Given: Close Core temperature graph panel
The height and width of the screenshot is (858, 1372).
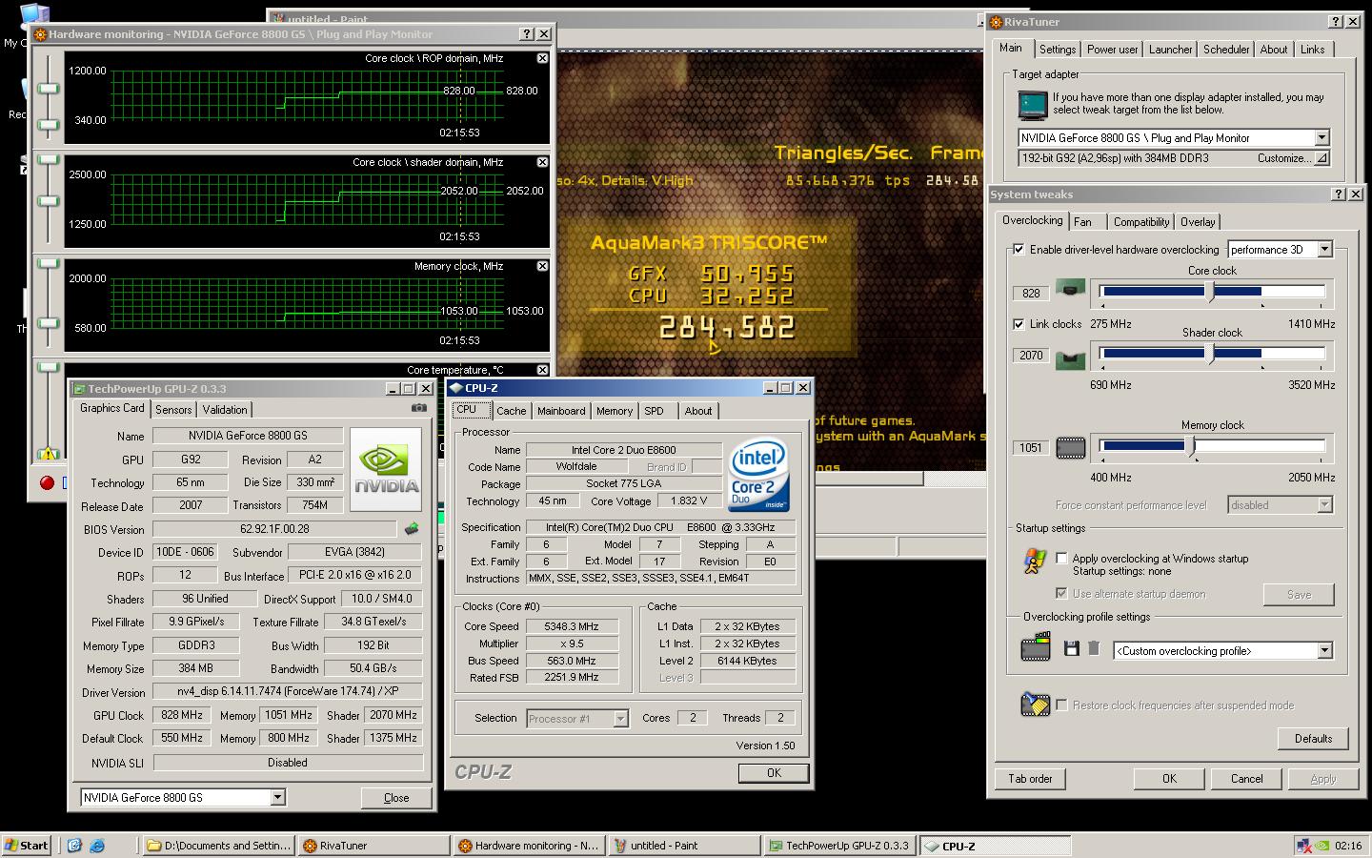Looking at the screenshot, I should [542, 370].
